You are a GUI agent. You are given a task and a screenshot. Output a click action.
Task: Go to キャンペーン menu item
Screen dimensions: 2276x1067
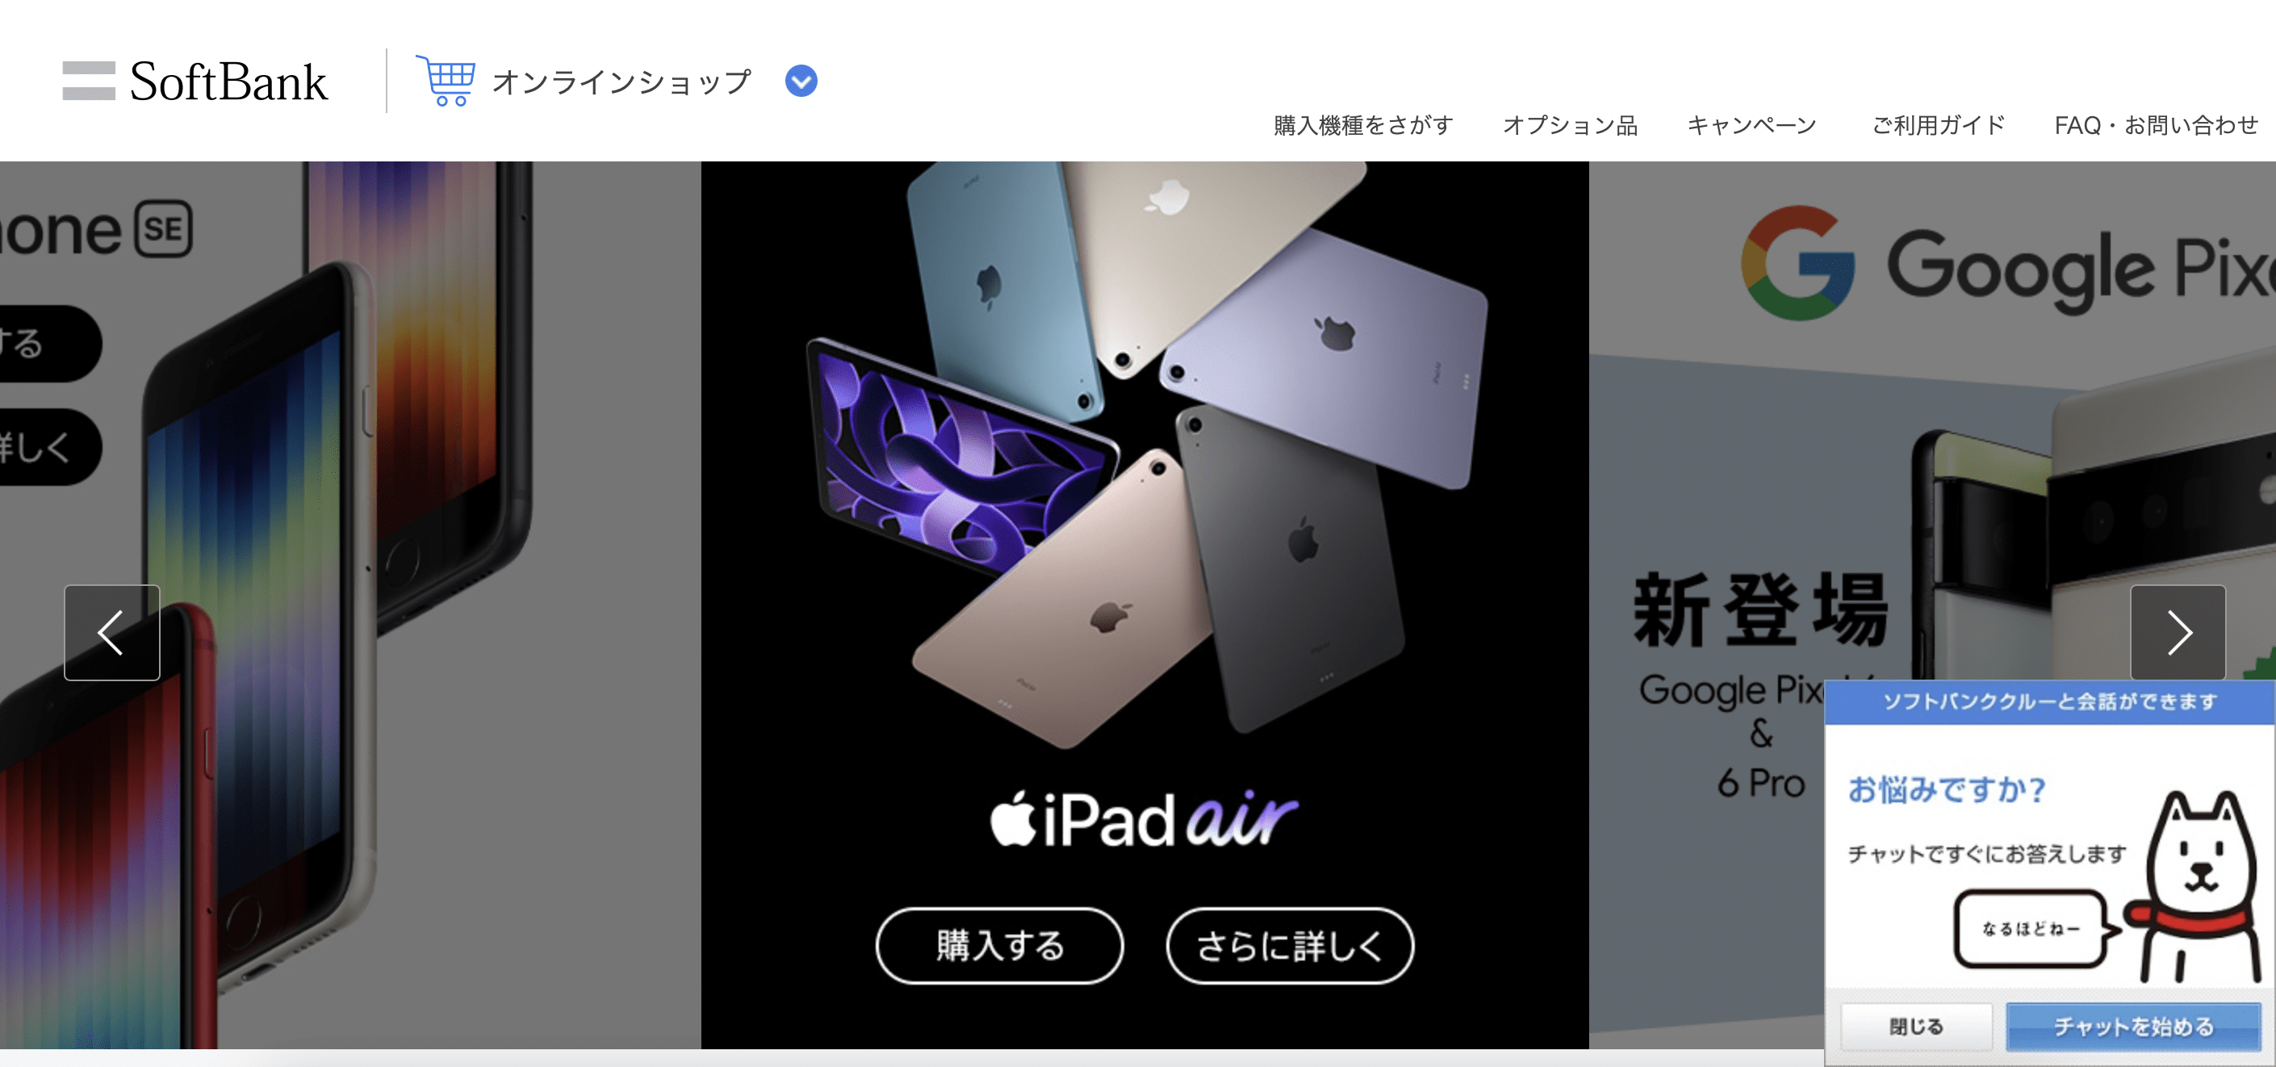tap(1752, 125)
